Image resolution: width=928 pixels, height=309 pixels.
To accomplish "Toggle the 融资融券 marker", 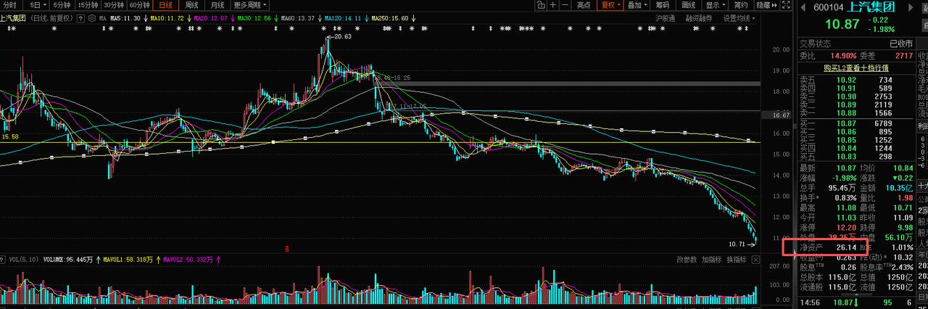I will tap(699, 17).
